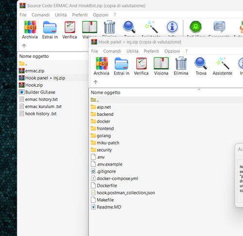The width and height of the screenshot is (243, 236).
Task: Open Opzioni menu in Source Code ERMAC window
Action: click(101, 15)
